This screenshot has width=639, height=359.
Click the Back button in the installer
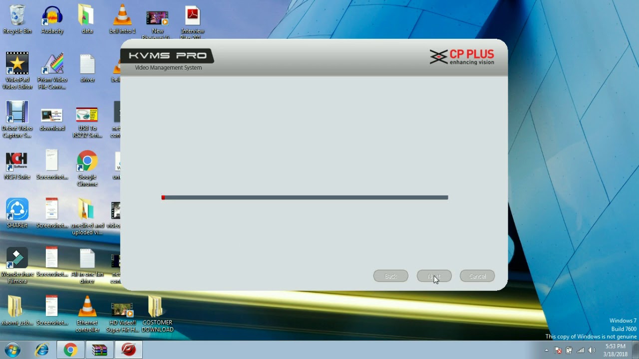pos(391,276)
